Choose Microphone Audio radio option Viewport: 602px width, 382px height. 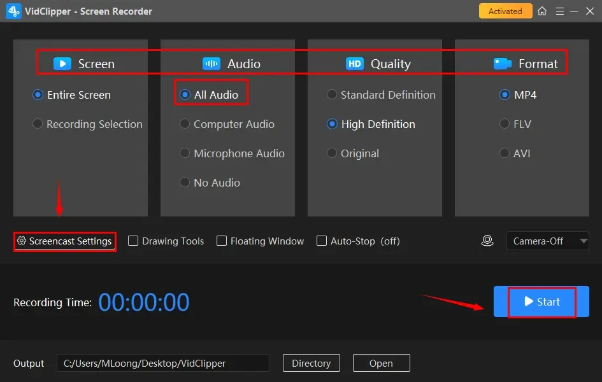pos(185,153)
